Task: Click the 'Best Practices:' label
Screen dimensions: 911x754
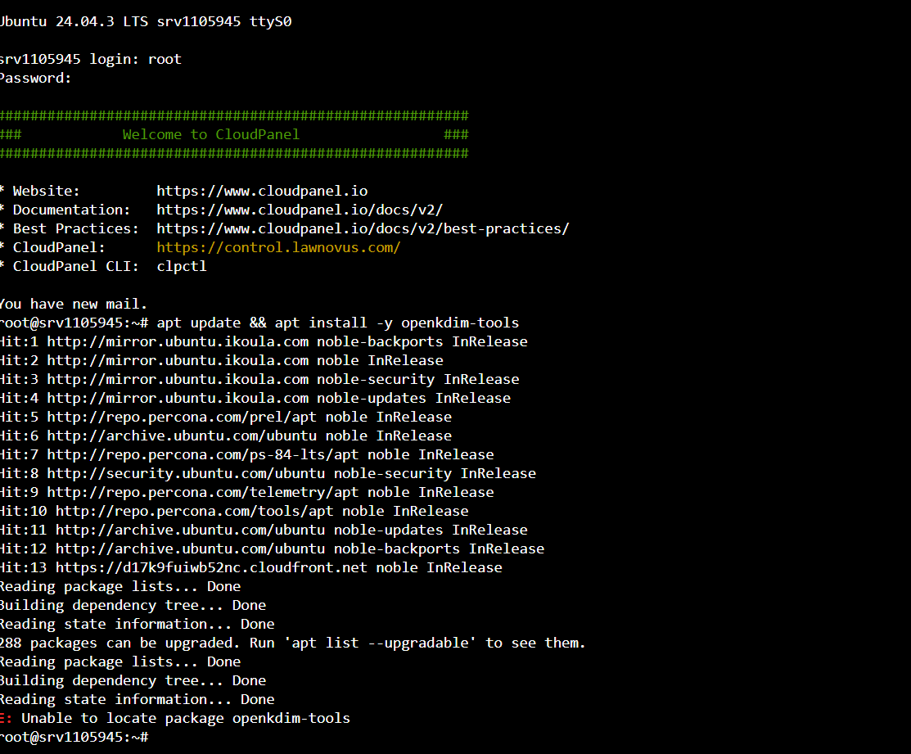Action: (76, 229)
